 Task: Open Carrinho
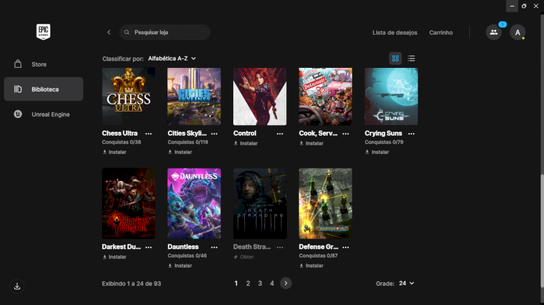pyautogui.click(x=441, y=33)
